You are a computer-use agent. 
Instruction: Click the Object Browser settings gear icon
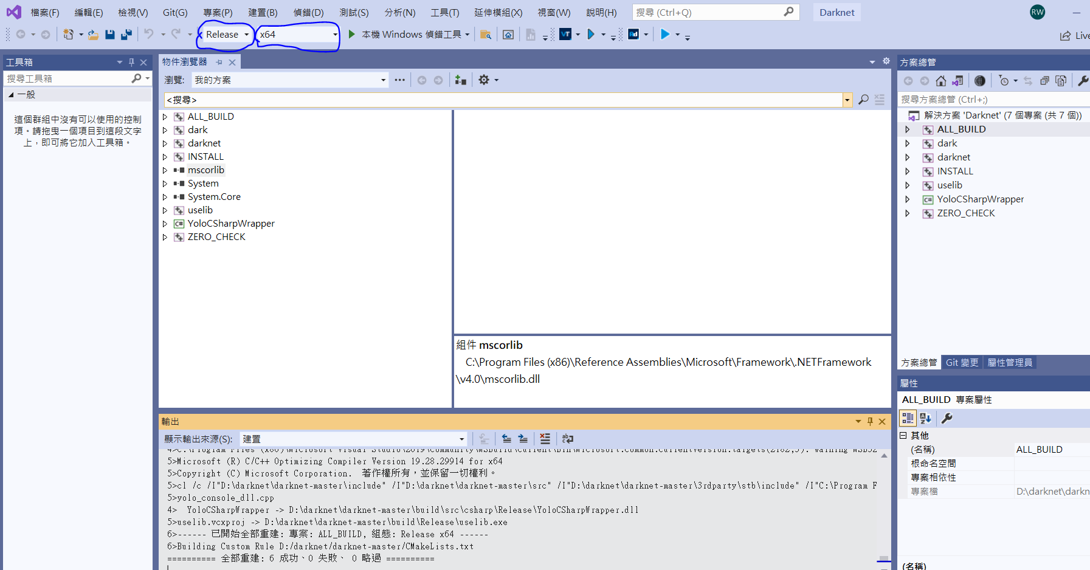coord(484,80)
